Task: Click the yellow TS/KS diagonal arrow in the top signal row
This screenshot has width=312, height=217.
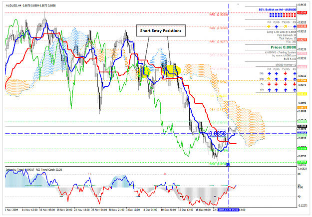Action: pyautogui.click(x=286, y=26)
